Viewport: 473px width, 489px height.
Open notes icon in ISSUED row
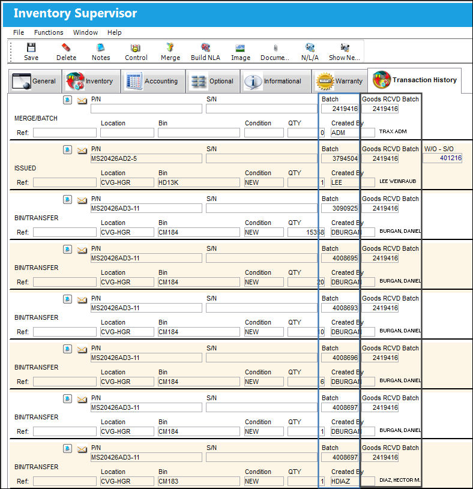coord(67,149)
